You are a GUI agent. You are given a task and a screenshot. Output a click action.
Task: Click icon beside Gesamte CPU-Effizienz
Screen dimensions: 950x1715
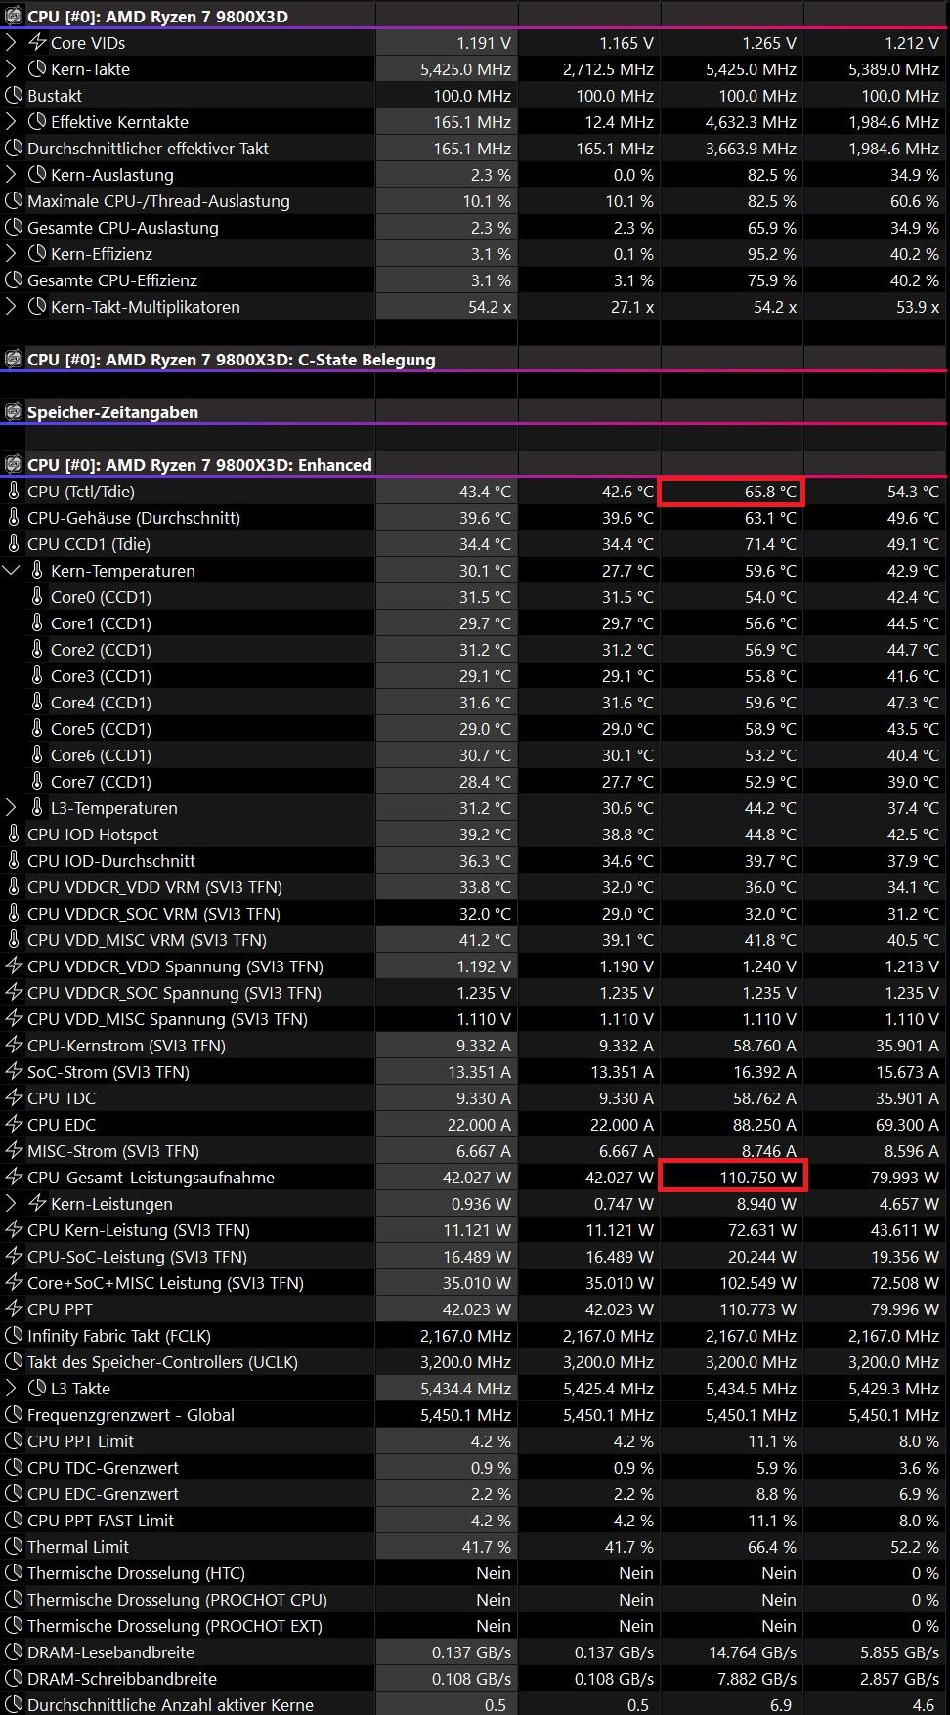pos(14,280)
